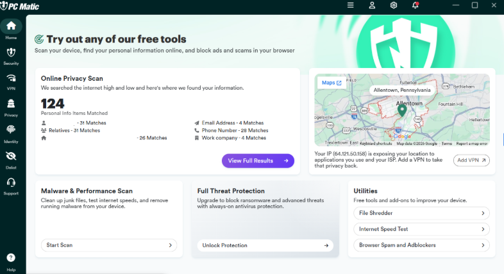The image size is (504, 274).
Task: Click the Relatives people icon
Action: coord(44,130)
